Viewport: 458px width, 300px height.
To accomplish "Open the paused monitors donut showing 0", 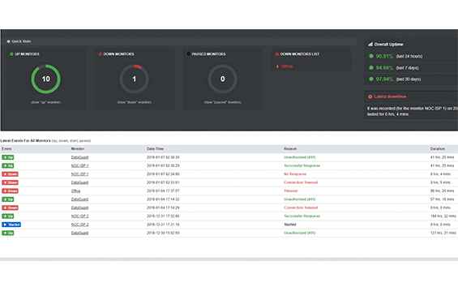I will (x=223, y=79).
